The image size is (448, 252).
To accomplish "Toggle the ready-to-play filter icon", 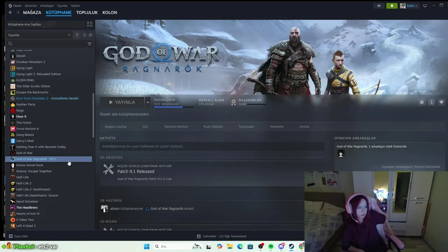I will point(90,35).
